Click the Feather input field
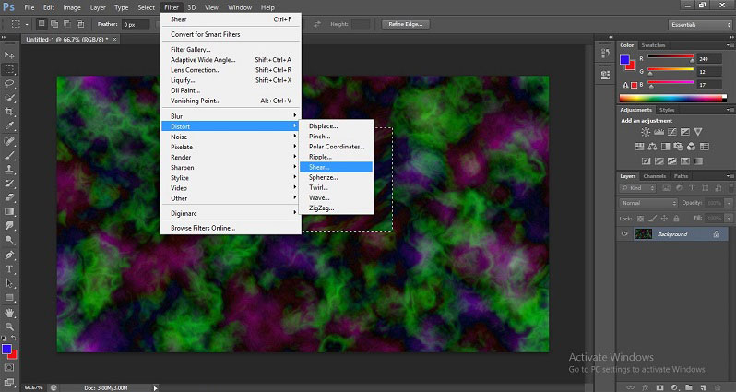The image size is (736, 392). (x=135, y=24)
